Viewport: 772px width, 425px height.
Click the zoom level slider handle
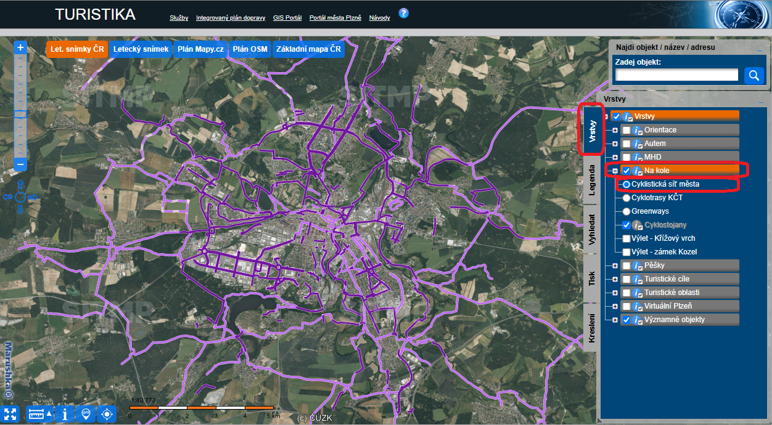pyautogui.click(x=20, y=113)
